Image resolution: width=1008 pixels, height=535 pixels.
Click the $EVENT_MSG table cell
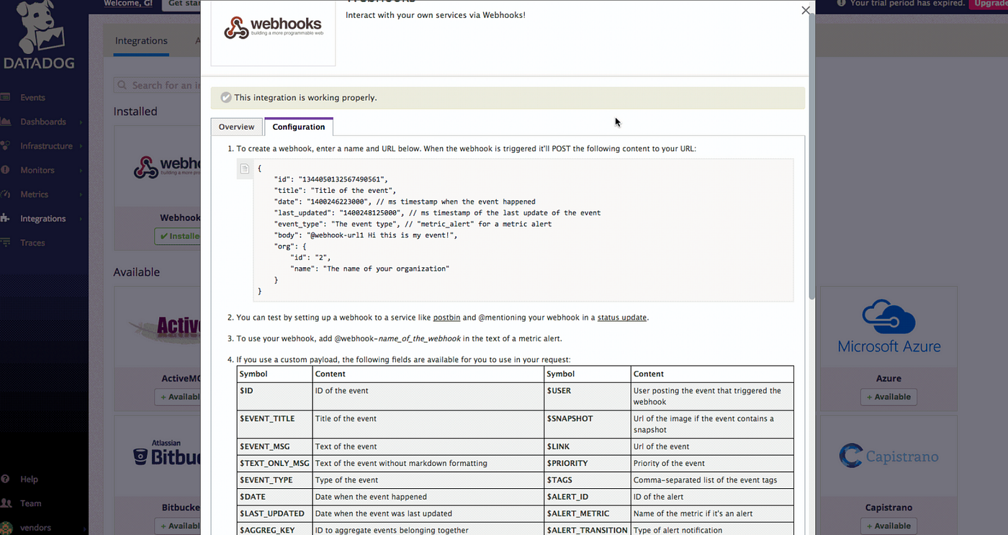click(274, 446)
